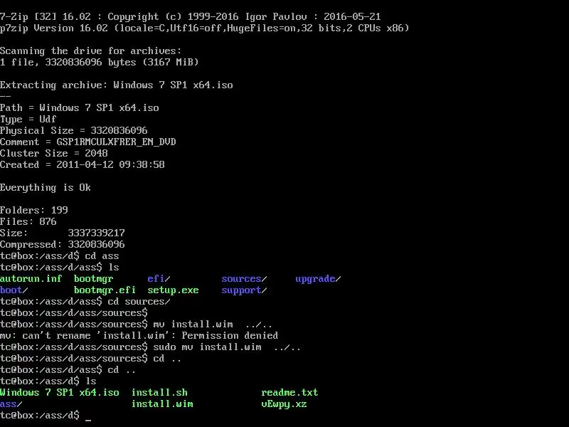Screen dimensions: 569x427
Task: Click the 'cd sources/' command line
Action: [x=85, y=302]
